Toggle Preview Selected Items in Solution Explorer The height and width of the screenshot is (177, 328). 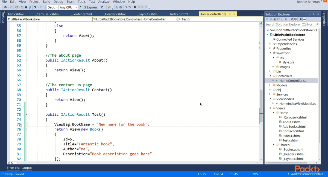304,19
